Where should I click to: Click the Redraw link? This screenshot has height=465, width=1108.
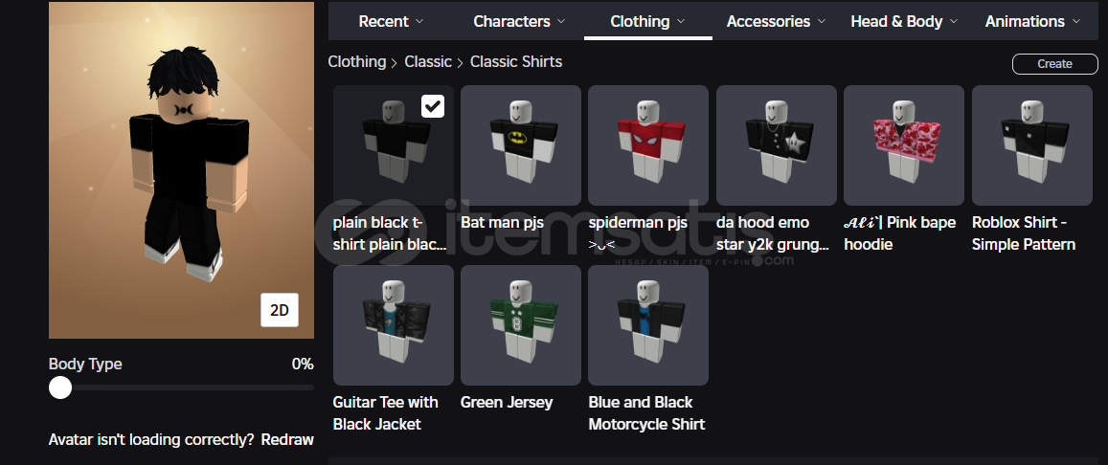coord(287,439)
